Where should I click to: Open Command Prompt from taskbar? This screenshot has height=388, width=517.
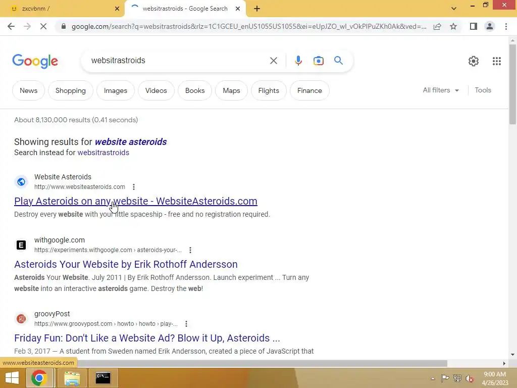click(103, 378)
